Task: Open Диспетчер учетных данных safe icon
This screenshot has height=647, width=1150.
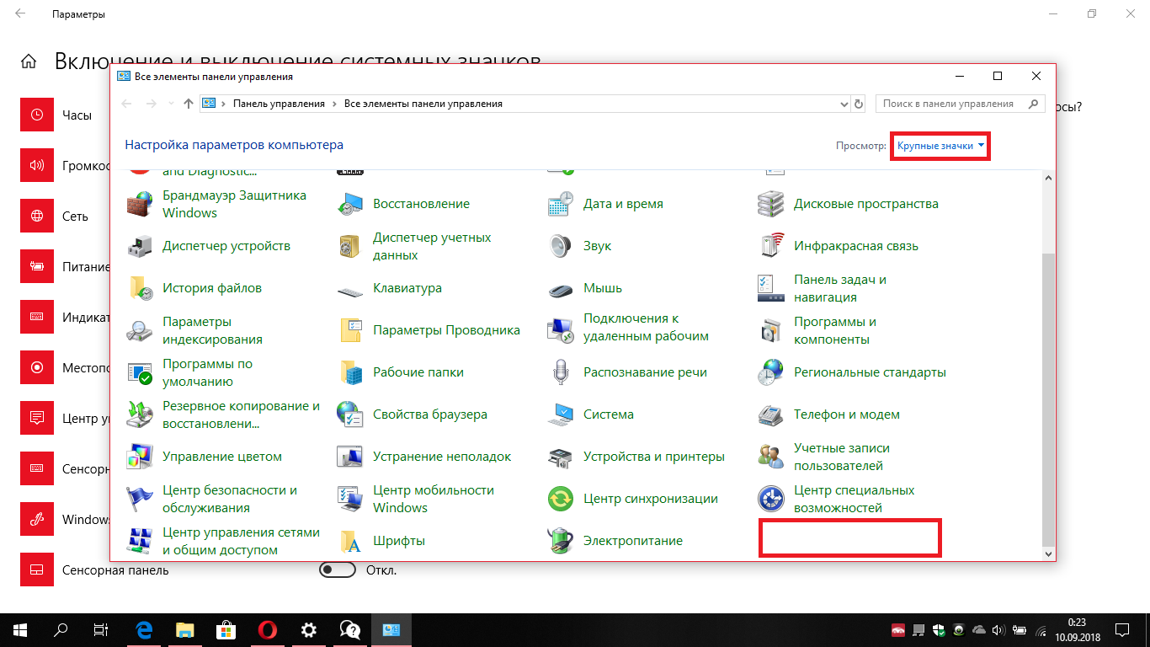Action: (x=350, y=246)
